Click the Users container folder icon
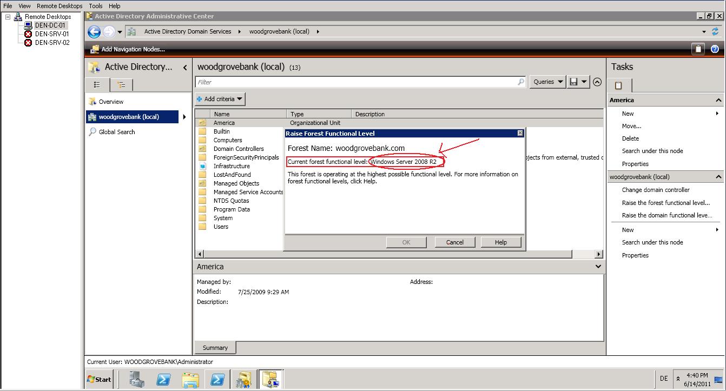Screen dimensions: 726x391 [202, 227]
